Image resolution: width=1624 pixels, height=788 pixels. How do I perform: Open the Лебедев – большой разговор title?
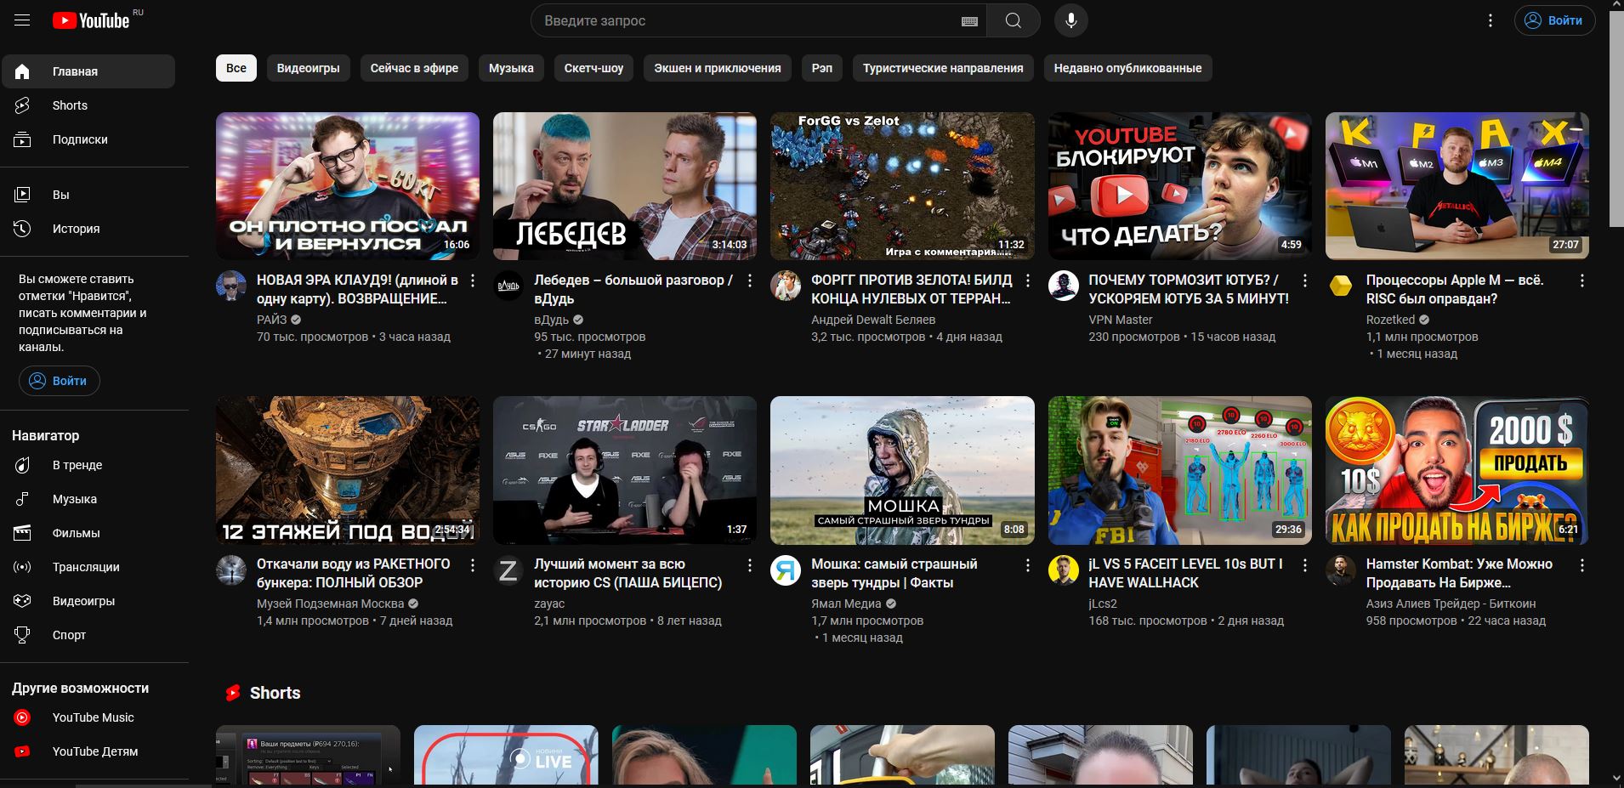pyautogui.click(x=633, y=289)
